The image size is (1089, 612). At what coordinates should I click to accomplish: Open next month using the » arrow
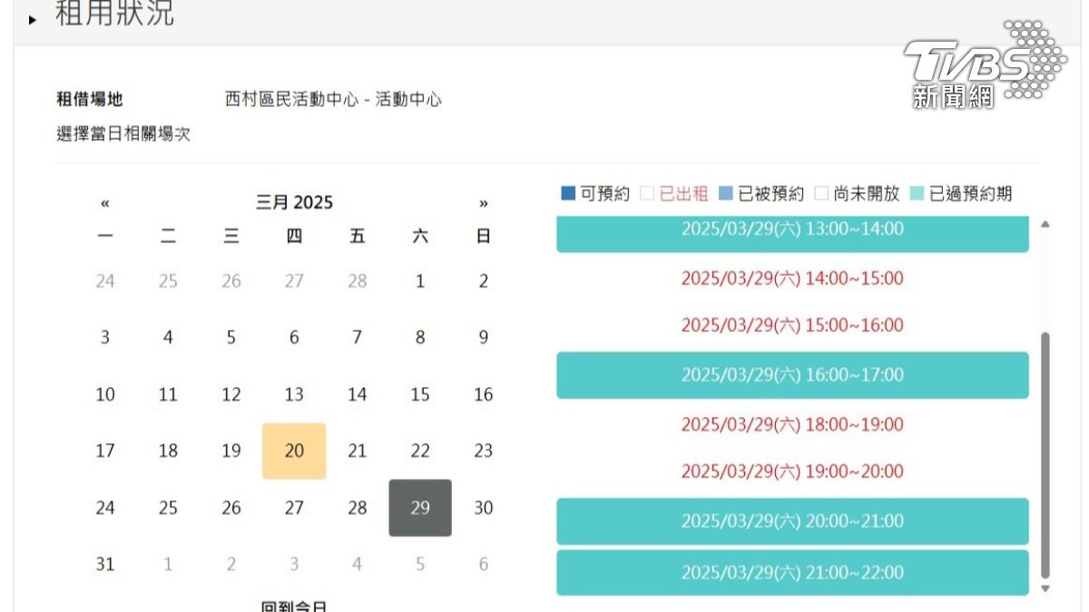pyautogui.click(x=483, y=202)
